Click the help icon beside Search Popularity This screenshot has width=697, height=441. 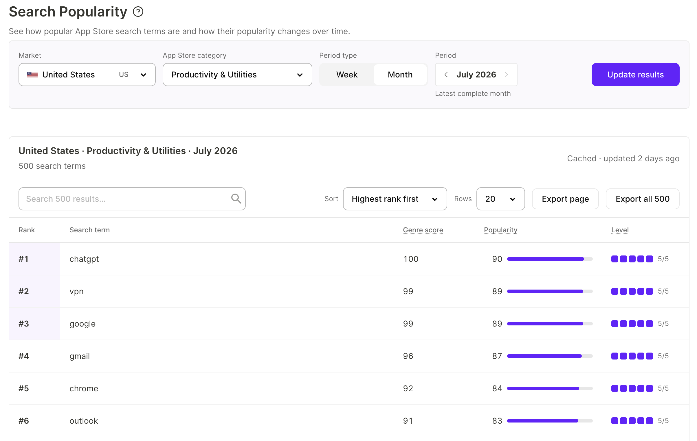138,12
